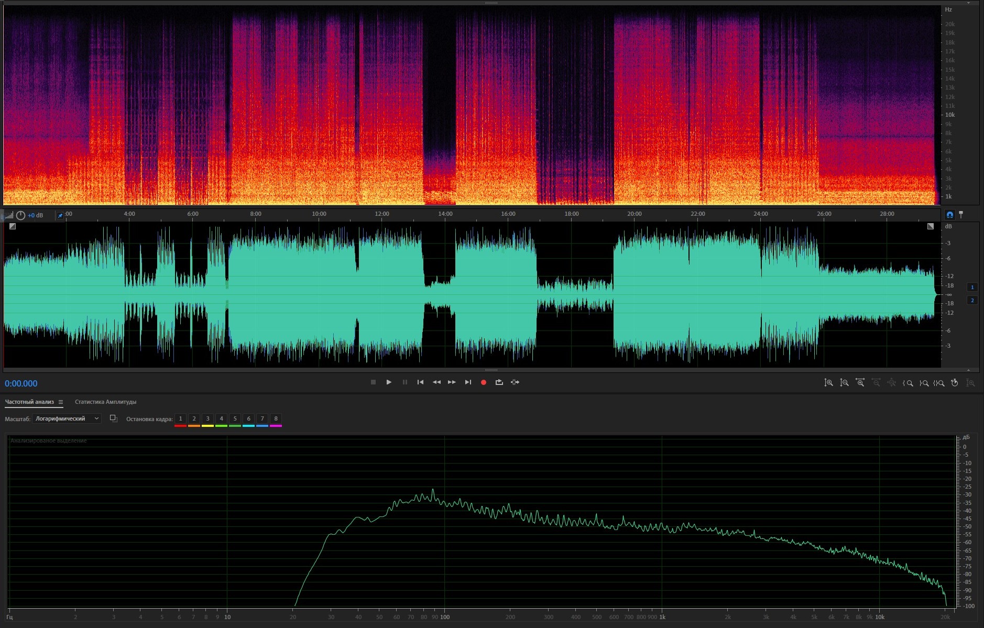Open Частотный анализ panel menu
The width and height of the screenshot is (984, 628).
coord(61,402)
